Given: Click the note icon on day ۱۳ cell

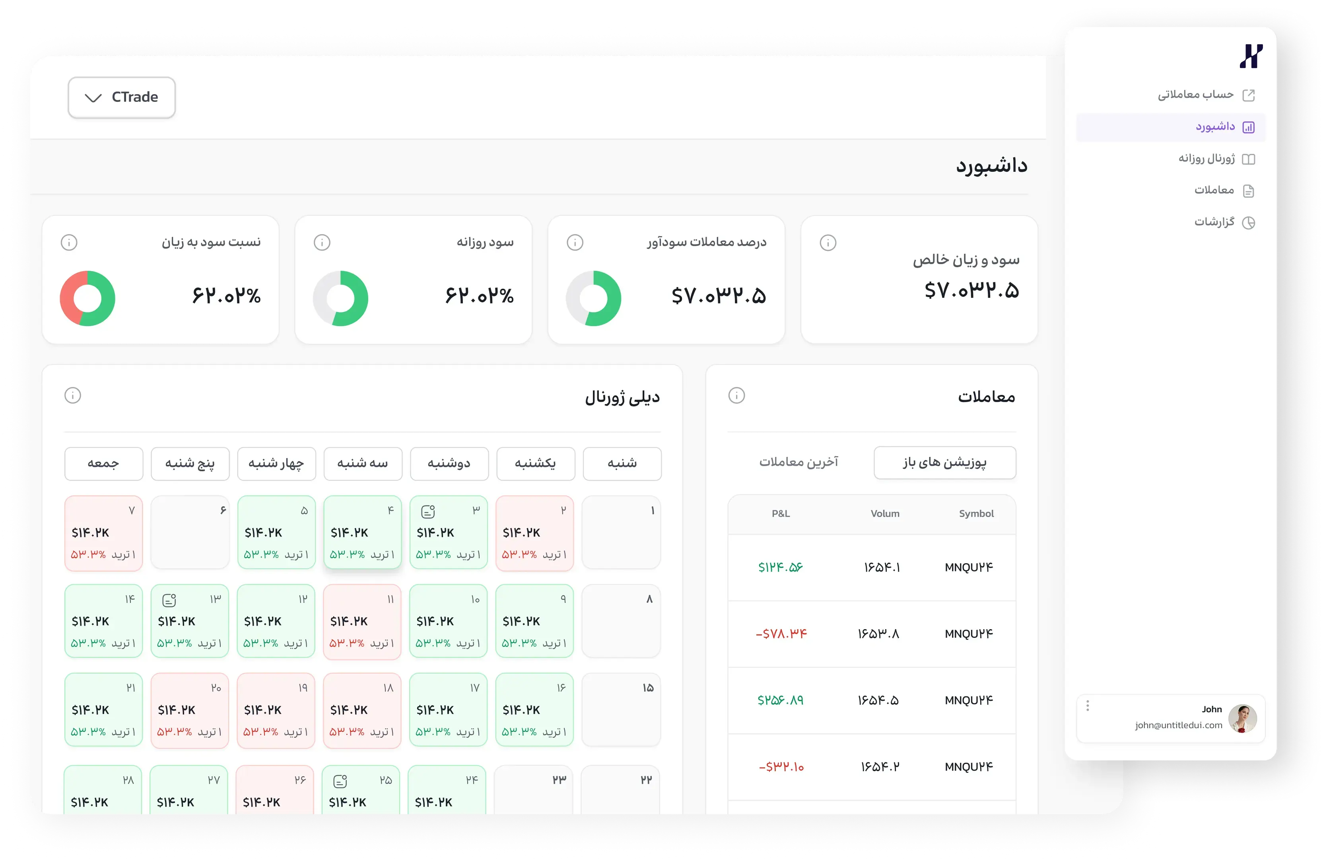Looking at the screenshot, I should [x=169, y=600].
